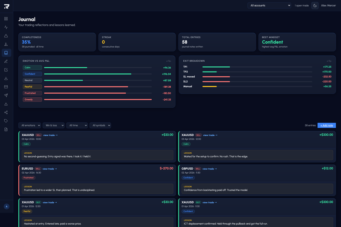
Task: Click the $-270.00 amount on EURUSD entry
Action: tap(166, 168)
